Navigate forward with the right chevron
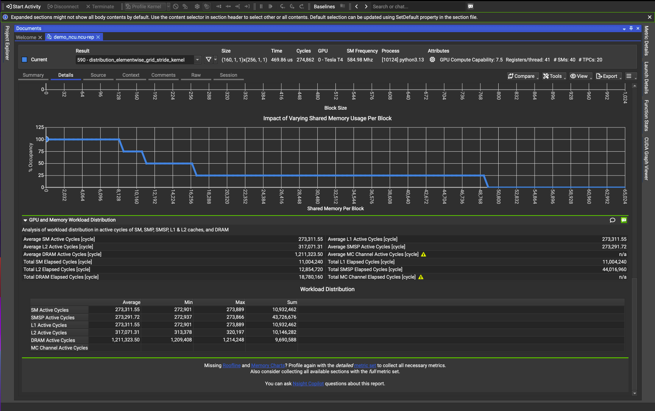The width and height of the screenshot is (655, 411). coord(366,6)
